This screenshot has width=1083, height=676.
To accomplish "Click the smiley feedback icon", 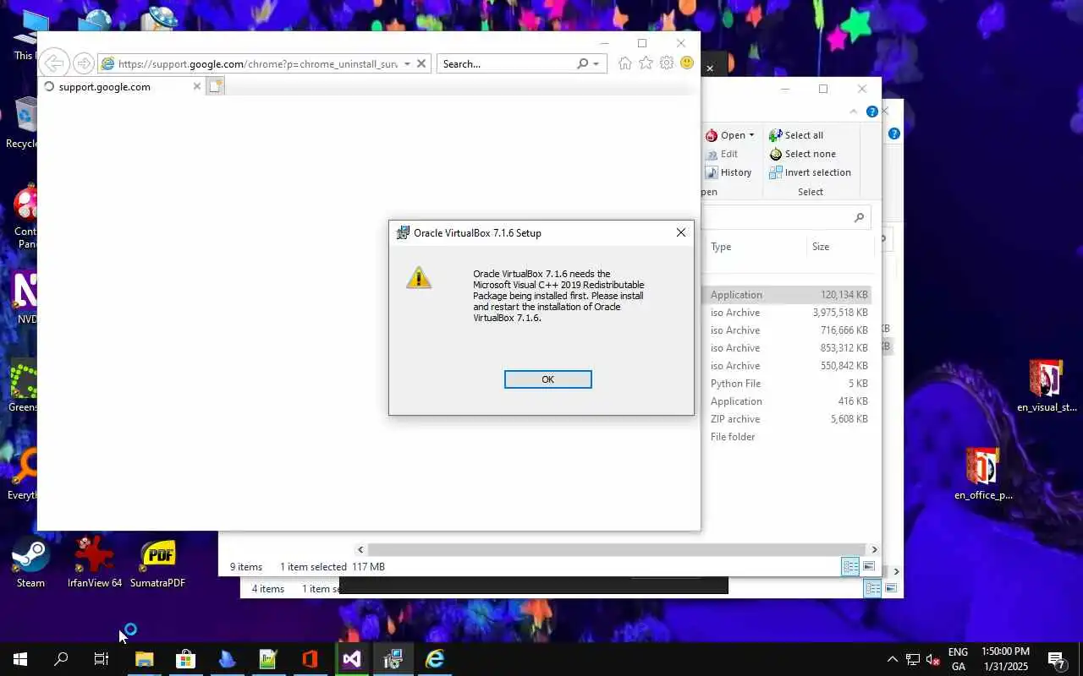I will tap(687, 63).
